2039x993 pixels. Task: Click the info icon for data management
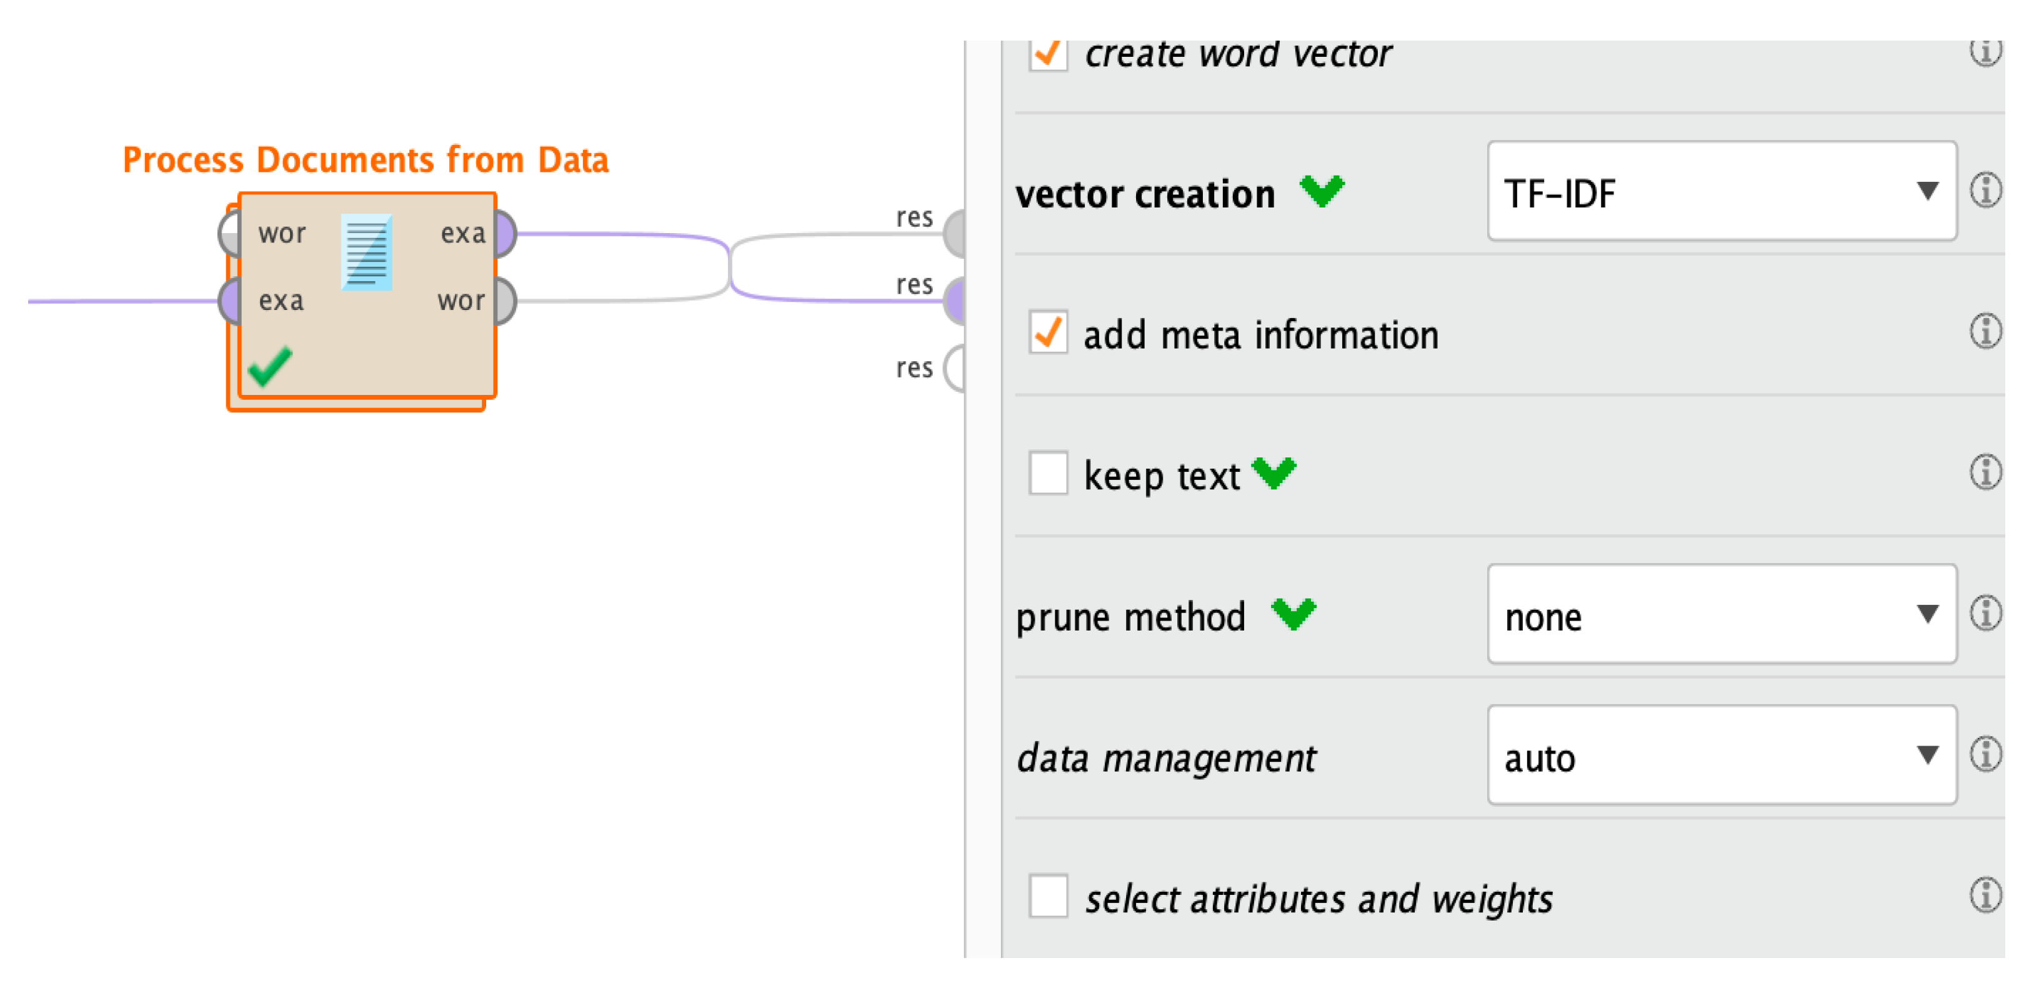[x=1985, y=755]
